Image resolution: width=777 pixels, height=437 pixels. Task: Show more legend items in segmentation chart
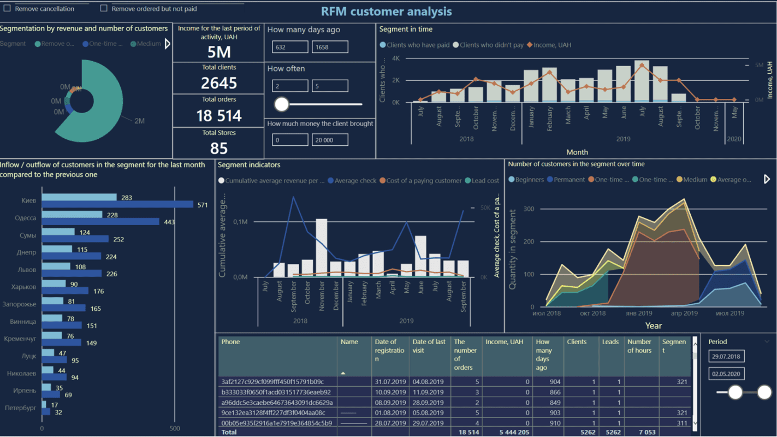coord(167,44)
